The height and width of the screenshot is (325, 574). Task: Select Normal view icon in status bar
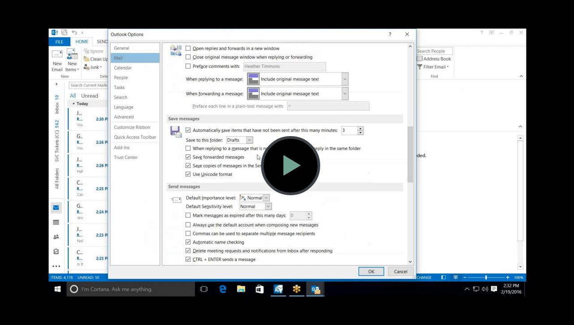tap(444, 278)
